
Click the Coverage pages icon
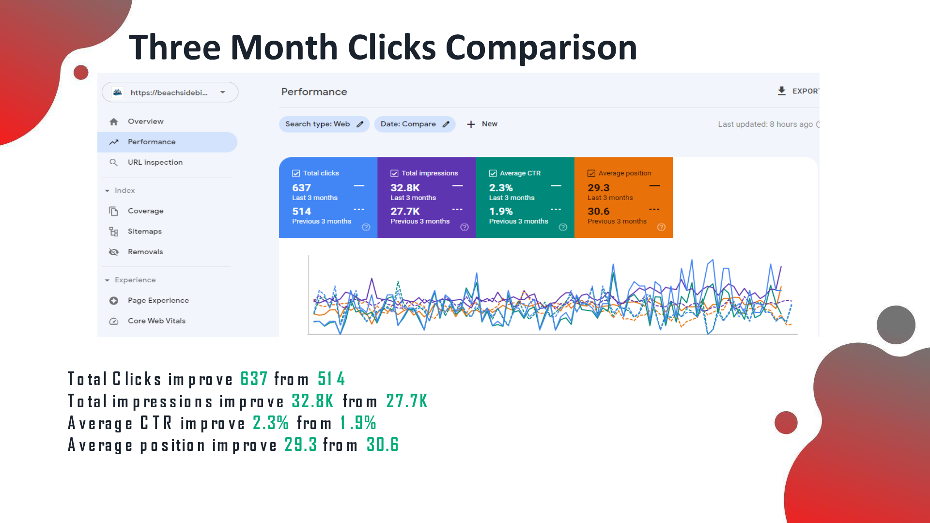point(114,211)
